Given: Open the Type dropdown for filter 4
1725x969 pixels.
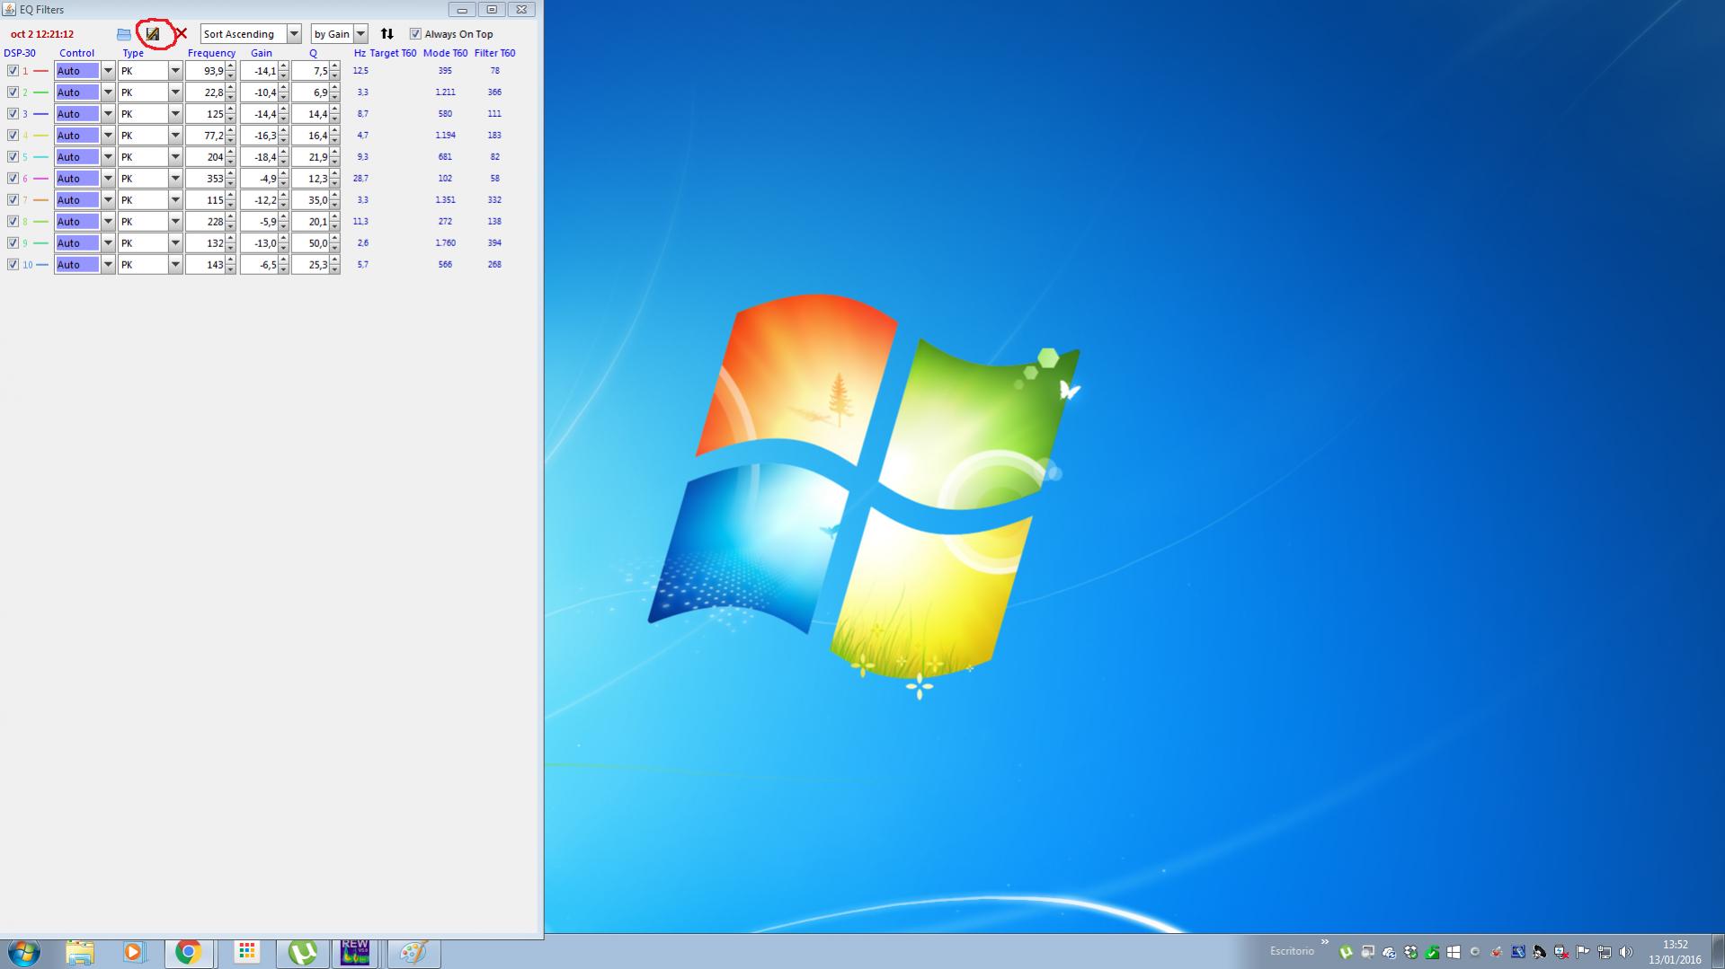Looking at the screenshot, I should [150, 136].
